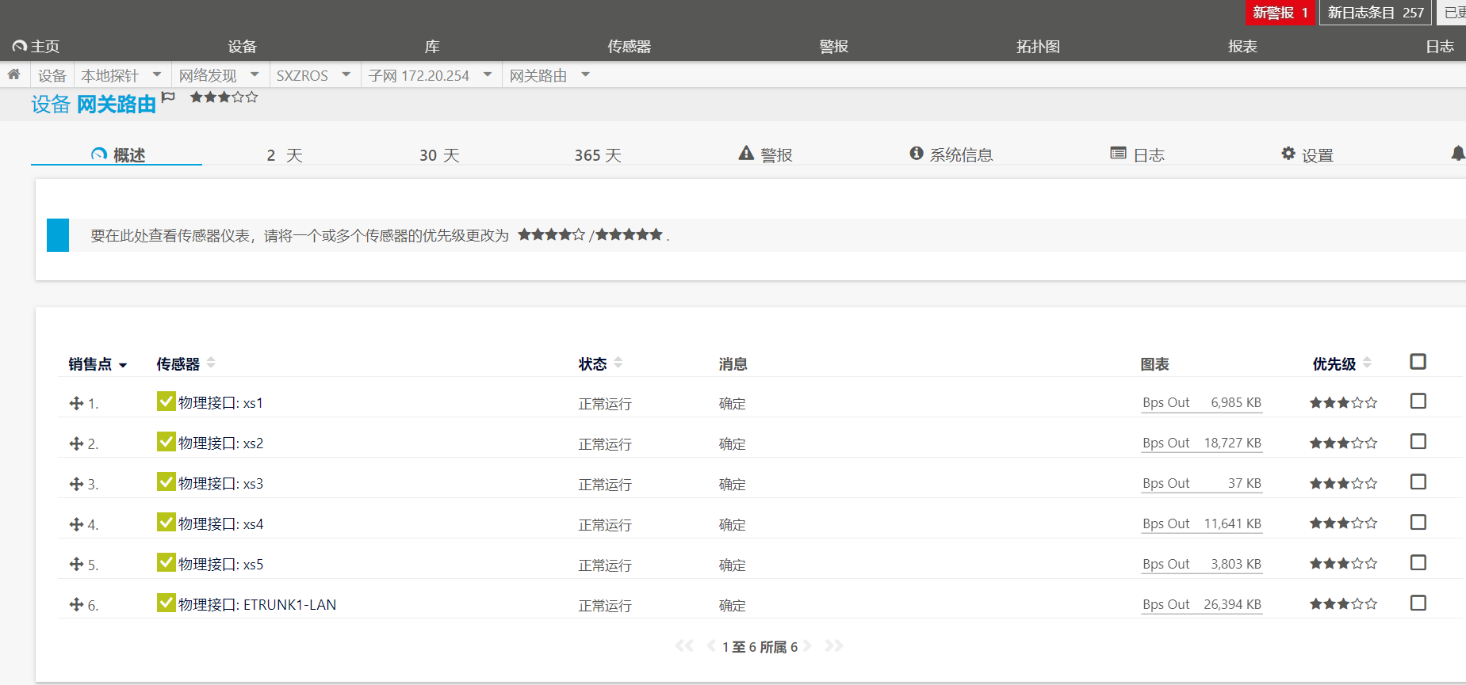The width and height of the screenshot is (1466, 685).
Task: Check the box for xs1 row
Action: pos(1418,401)
